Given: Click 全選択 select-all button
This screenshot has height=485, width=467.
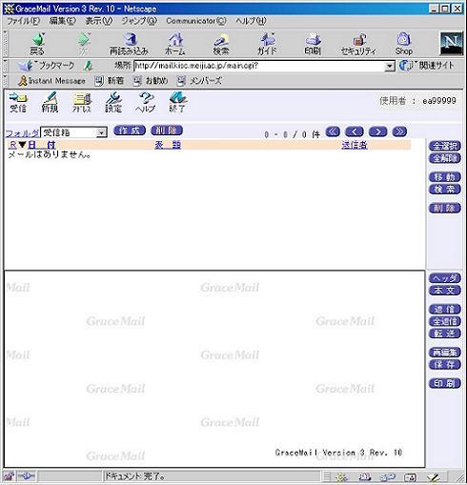Looking at the screenshot, I should coord(445,146).
